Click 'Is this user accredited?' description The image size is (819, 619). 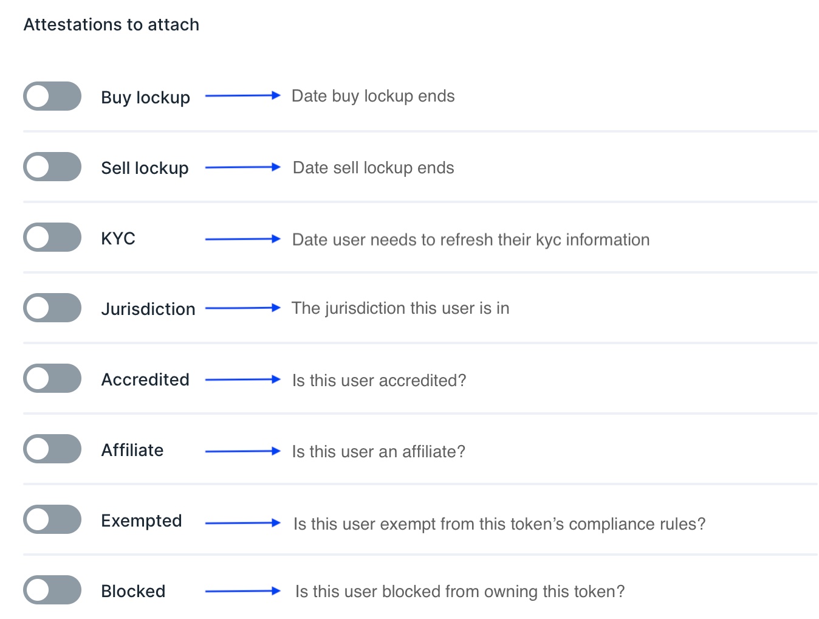pos(379,381)
